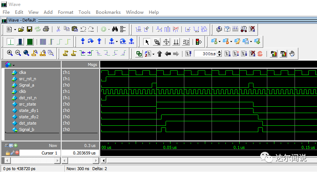
Task: Click the New file toolbar icon
Action: click(9, 29)
